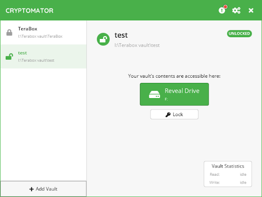Viewport: 262px width, 197px height.
Task: Click the UNLOCKED status badge
Action: click(239, 34)
